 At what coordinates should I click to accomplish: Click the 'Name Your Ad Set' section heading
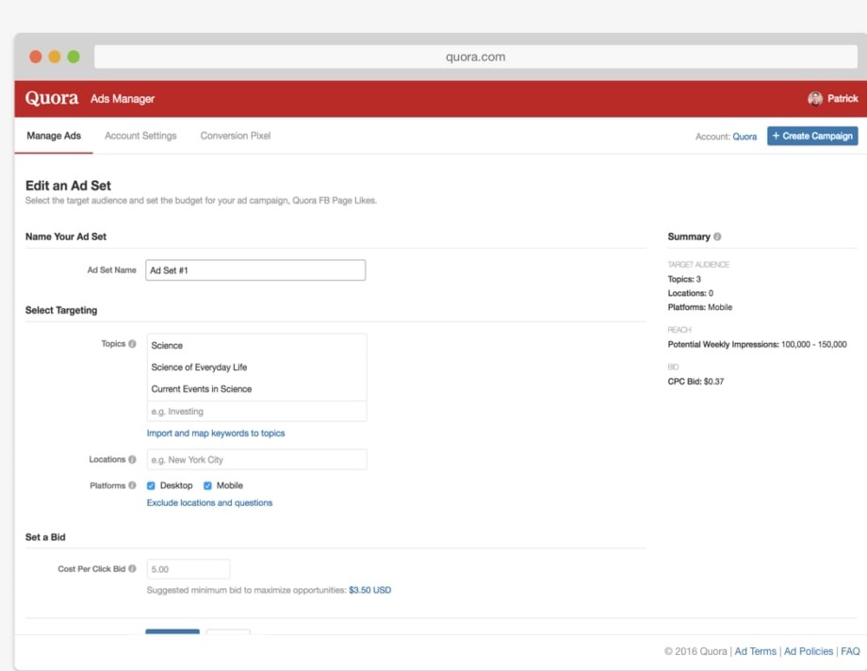66,237
